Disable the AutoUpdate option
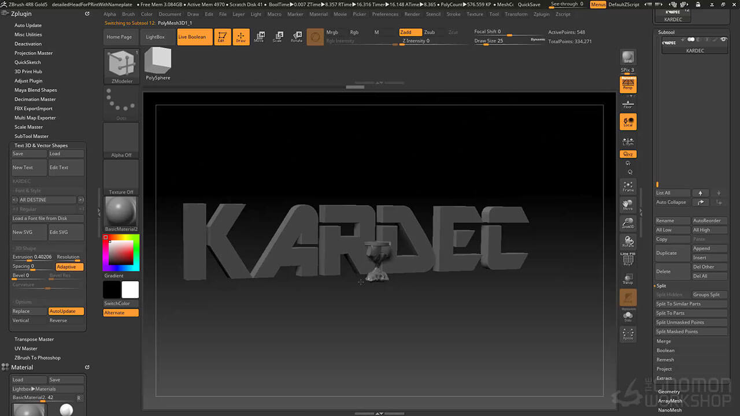The width and height of the screenshot is (740, 416). [x=66, y=311]
